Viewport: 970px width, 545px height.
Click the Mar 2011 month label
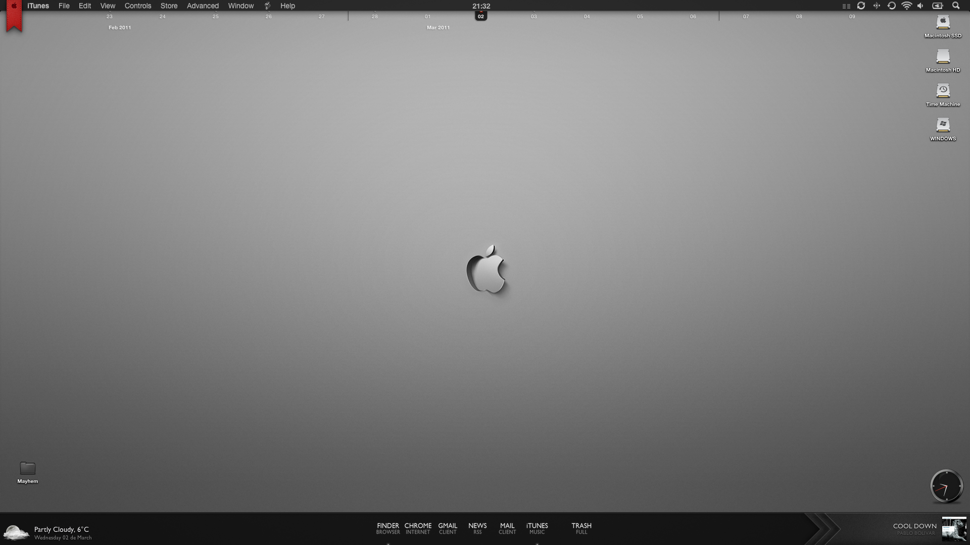[438, 28]
